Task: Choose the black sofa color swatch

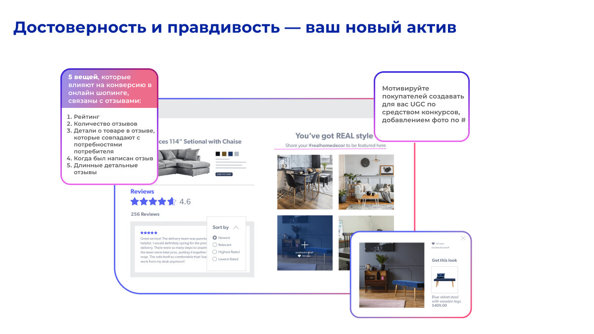Action: click(x=218, y=154)
